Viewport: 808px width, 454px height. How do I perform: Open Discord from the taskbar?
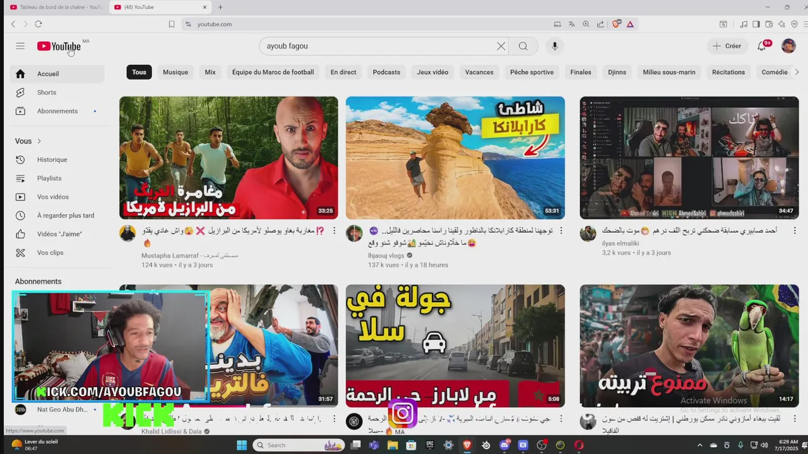(504, 445)
